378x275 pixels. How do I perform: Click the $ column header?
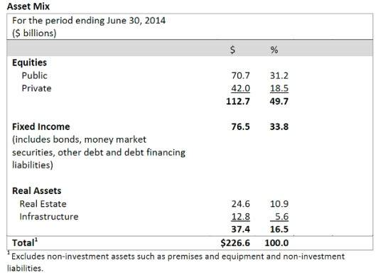232,50
